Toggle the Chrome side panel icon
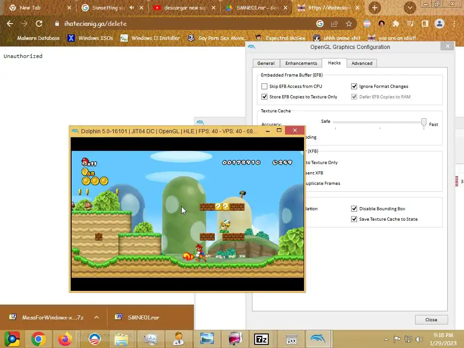 click(x=425, y=24)
